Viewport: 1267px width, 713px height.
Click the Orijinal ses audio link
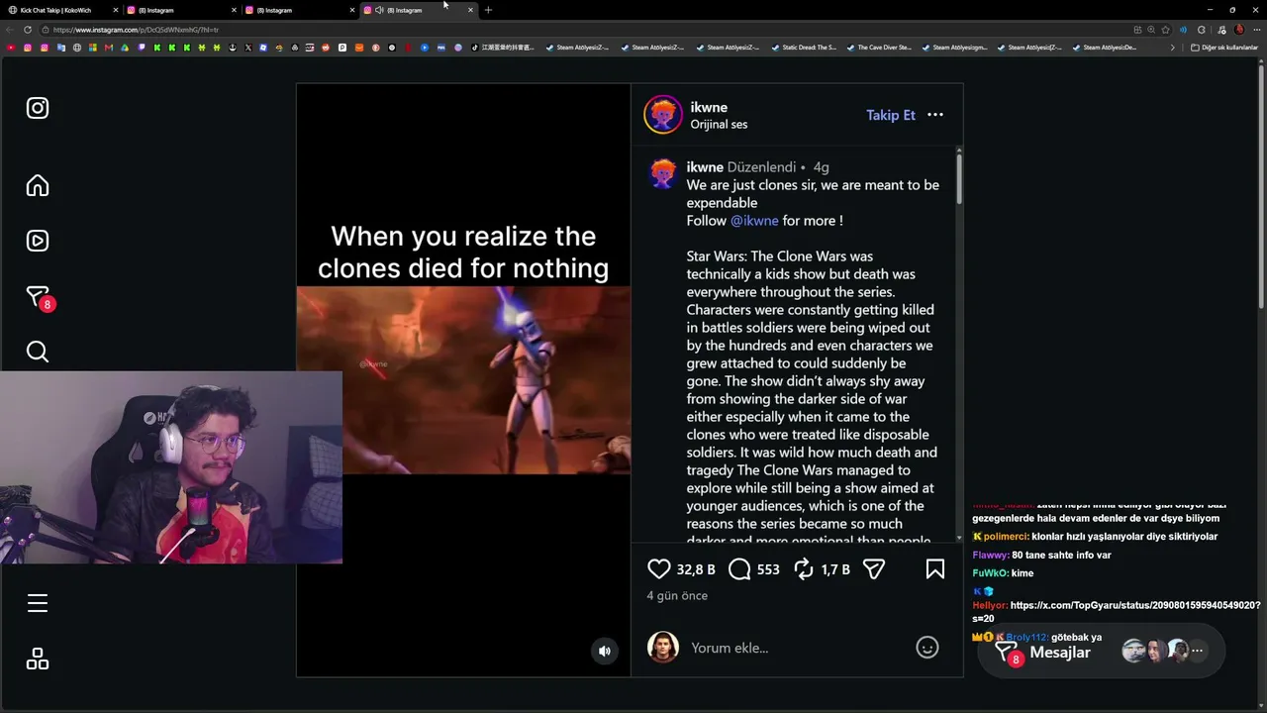(719, 125)
